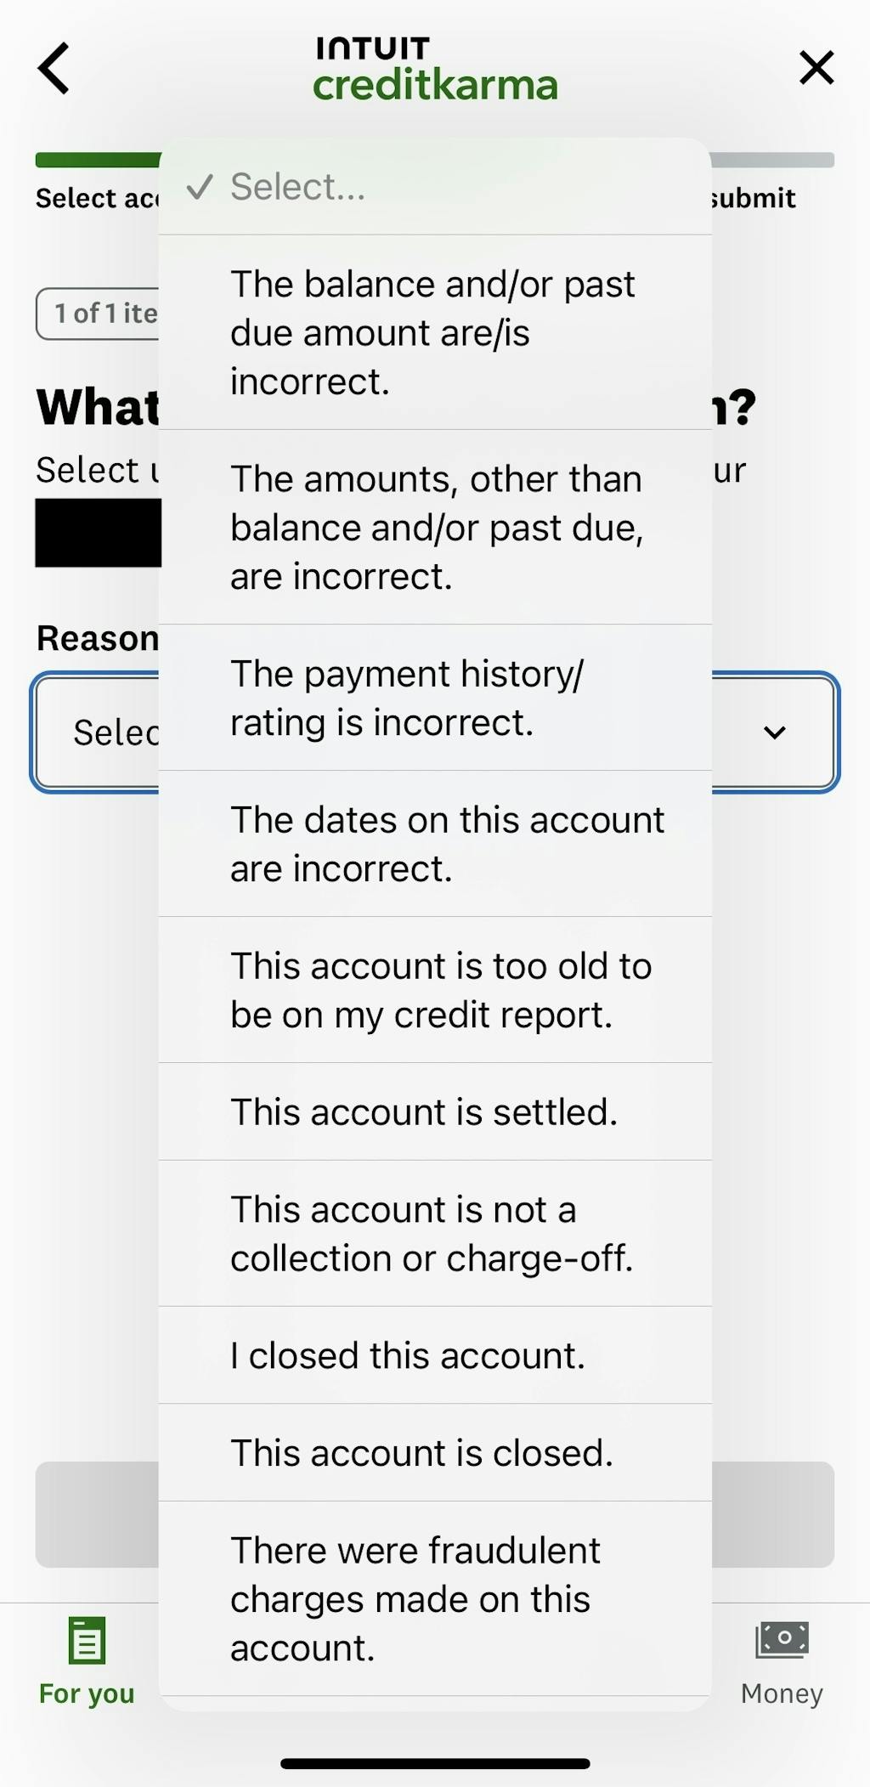Select 'This account is settled' reason

pyautogui.click(x=435, y=1111)
